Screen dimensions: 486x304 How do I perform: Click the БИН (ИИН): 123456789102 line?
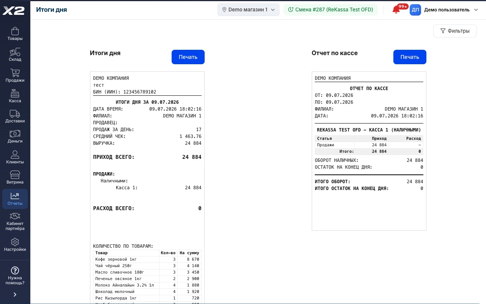coord(125,92)
